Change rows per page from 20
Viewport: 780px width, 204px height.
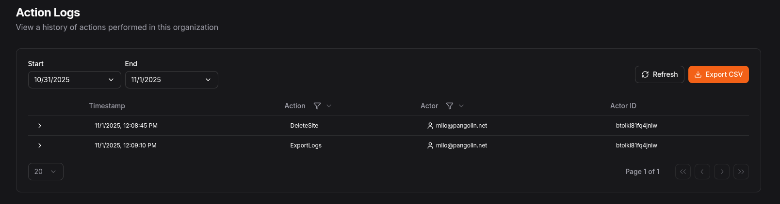(x=46, y=172)
